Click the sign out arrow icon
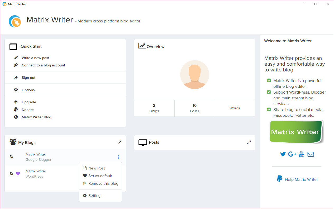 pyautogui.click(x=16, y=77)
